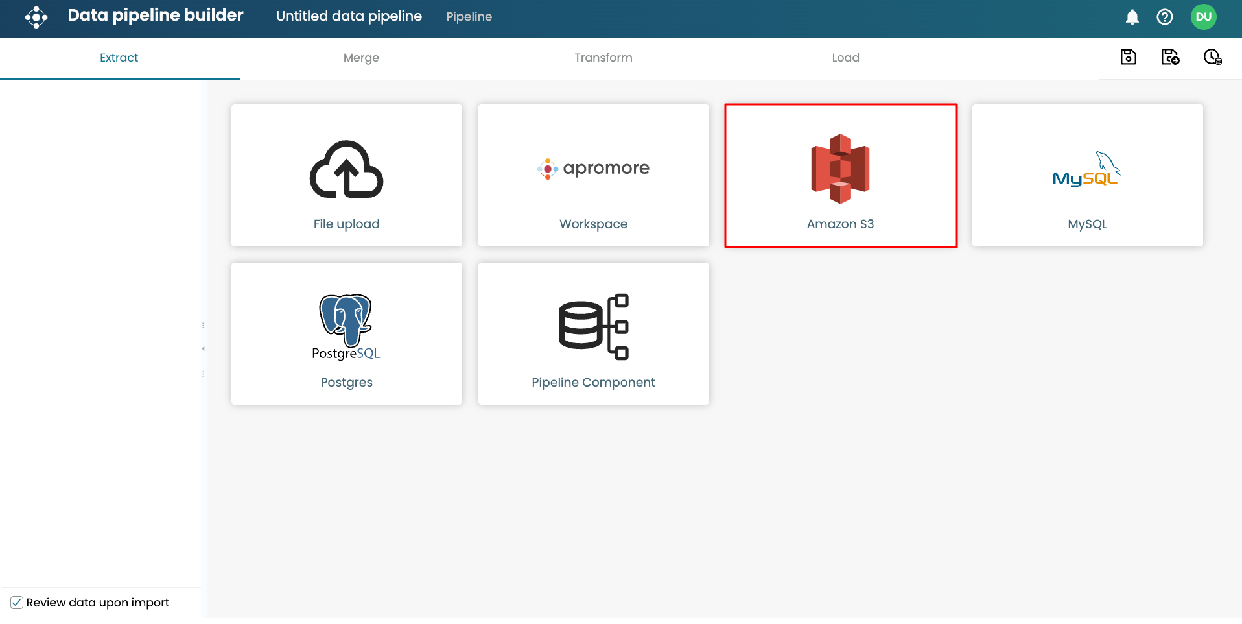This screenshot has height=624, width=1242.
Task: Open the help question mark icon
Action: (x=1164, y=18)
